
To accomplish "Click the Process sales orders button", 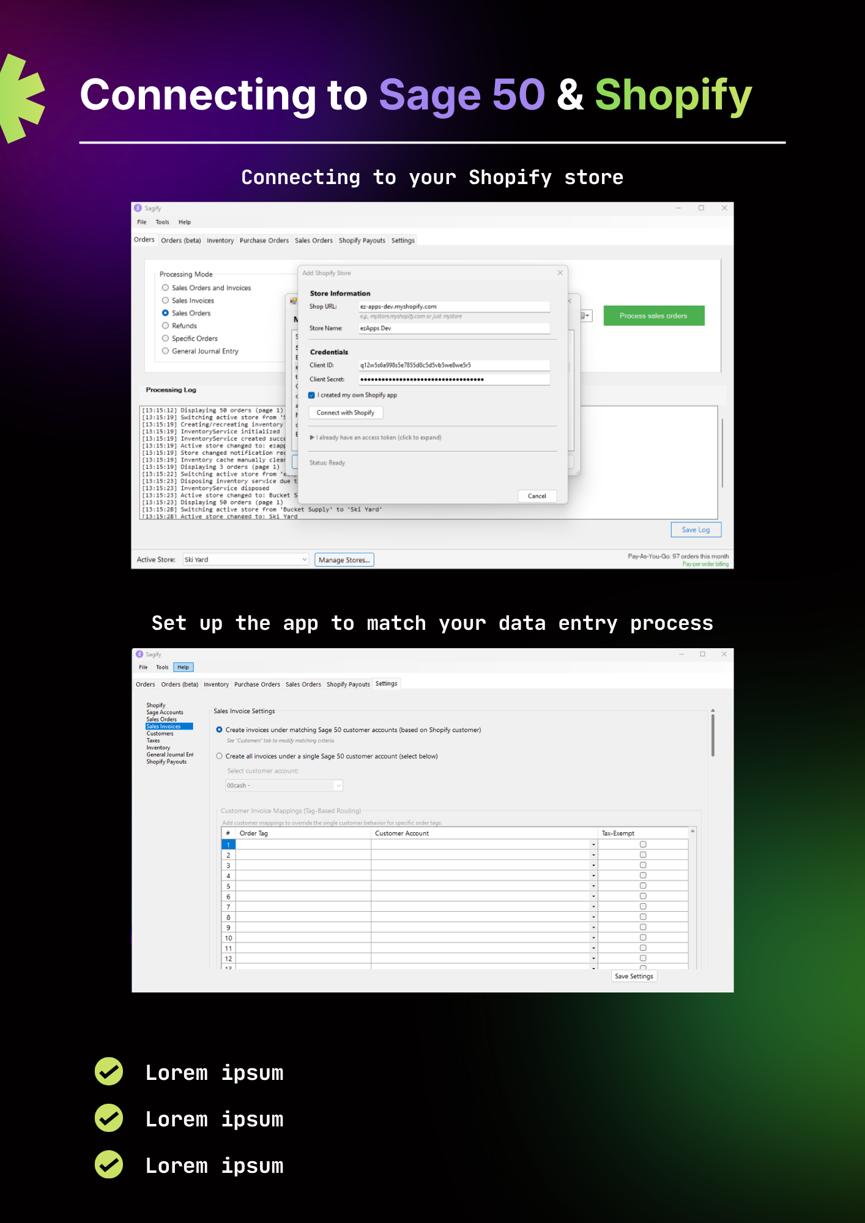I will [x=654, y=316].
